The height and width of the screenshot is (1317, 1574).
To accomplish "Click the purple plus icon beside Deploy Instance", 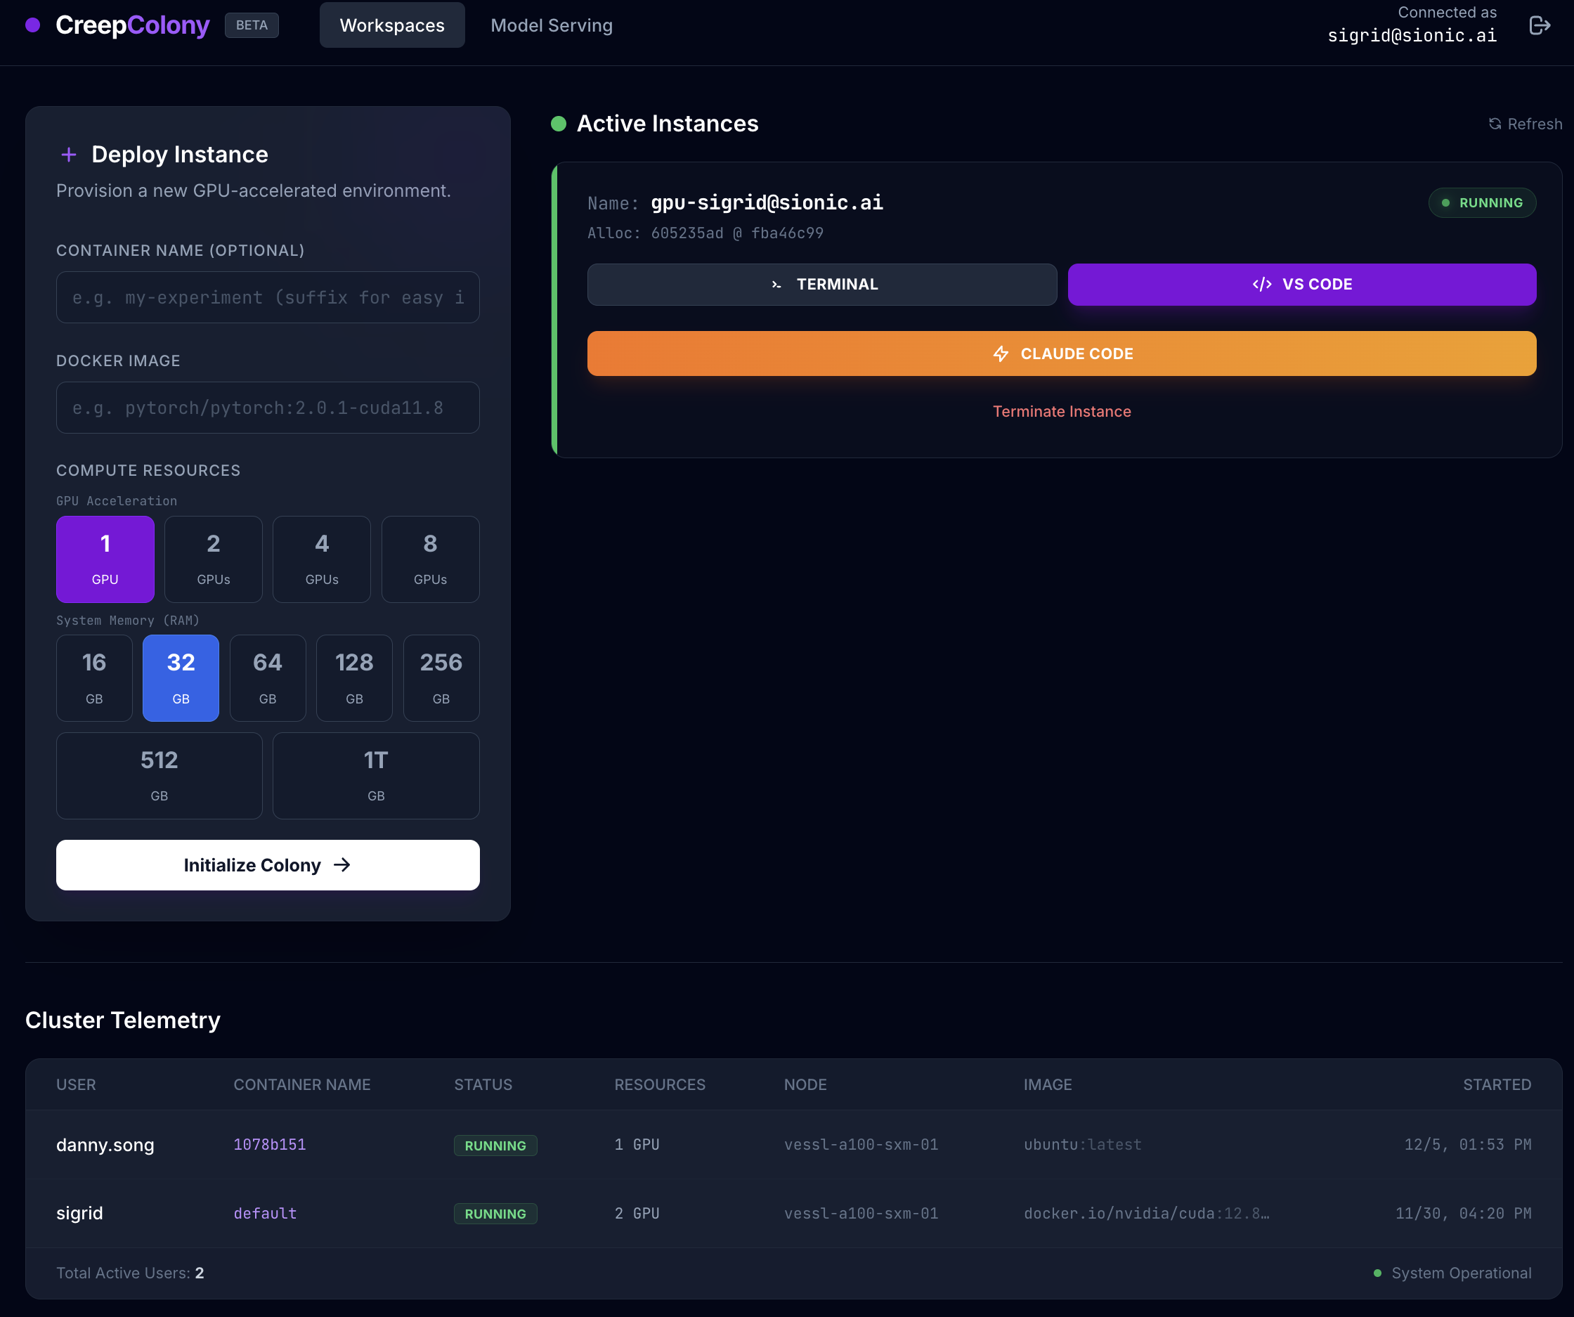I will tap(68, 155).
